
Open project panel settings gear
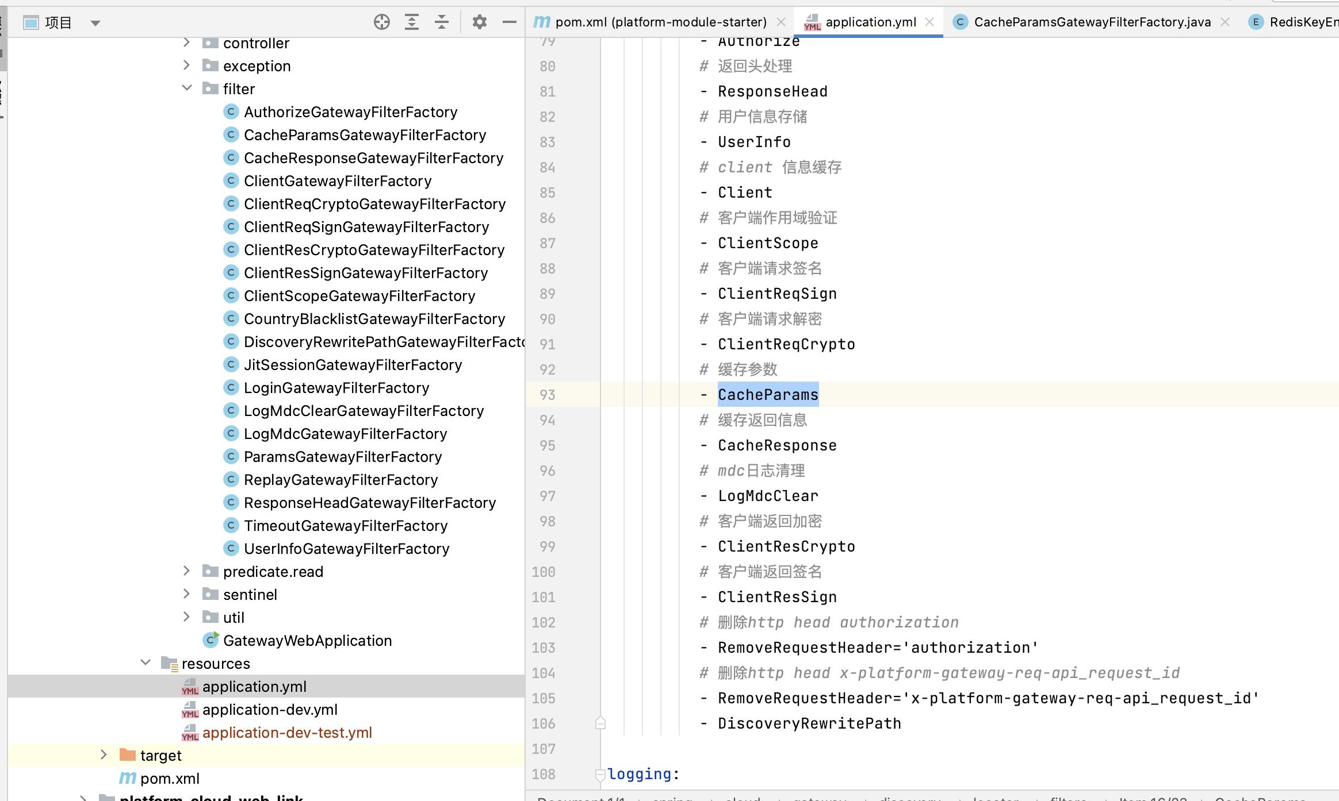coord(479,22)
